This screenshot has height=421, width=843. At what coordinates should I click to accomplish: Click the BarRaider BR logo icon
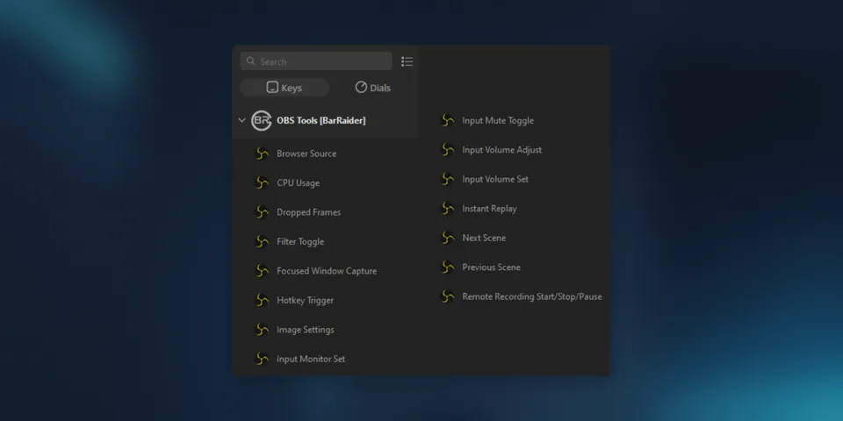click(262, 120)
